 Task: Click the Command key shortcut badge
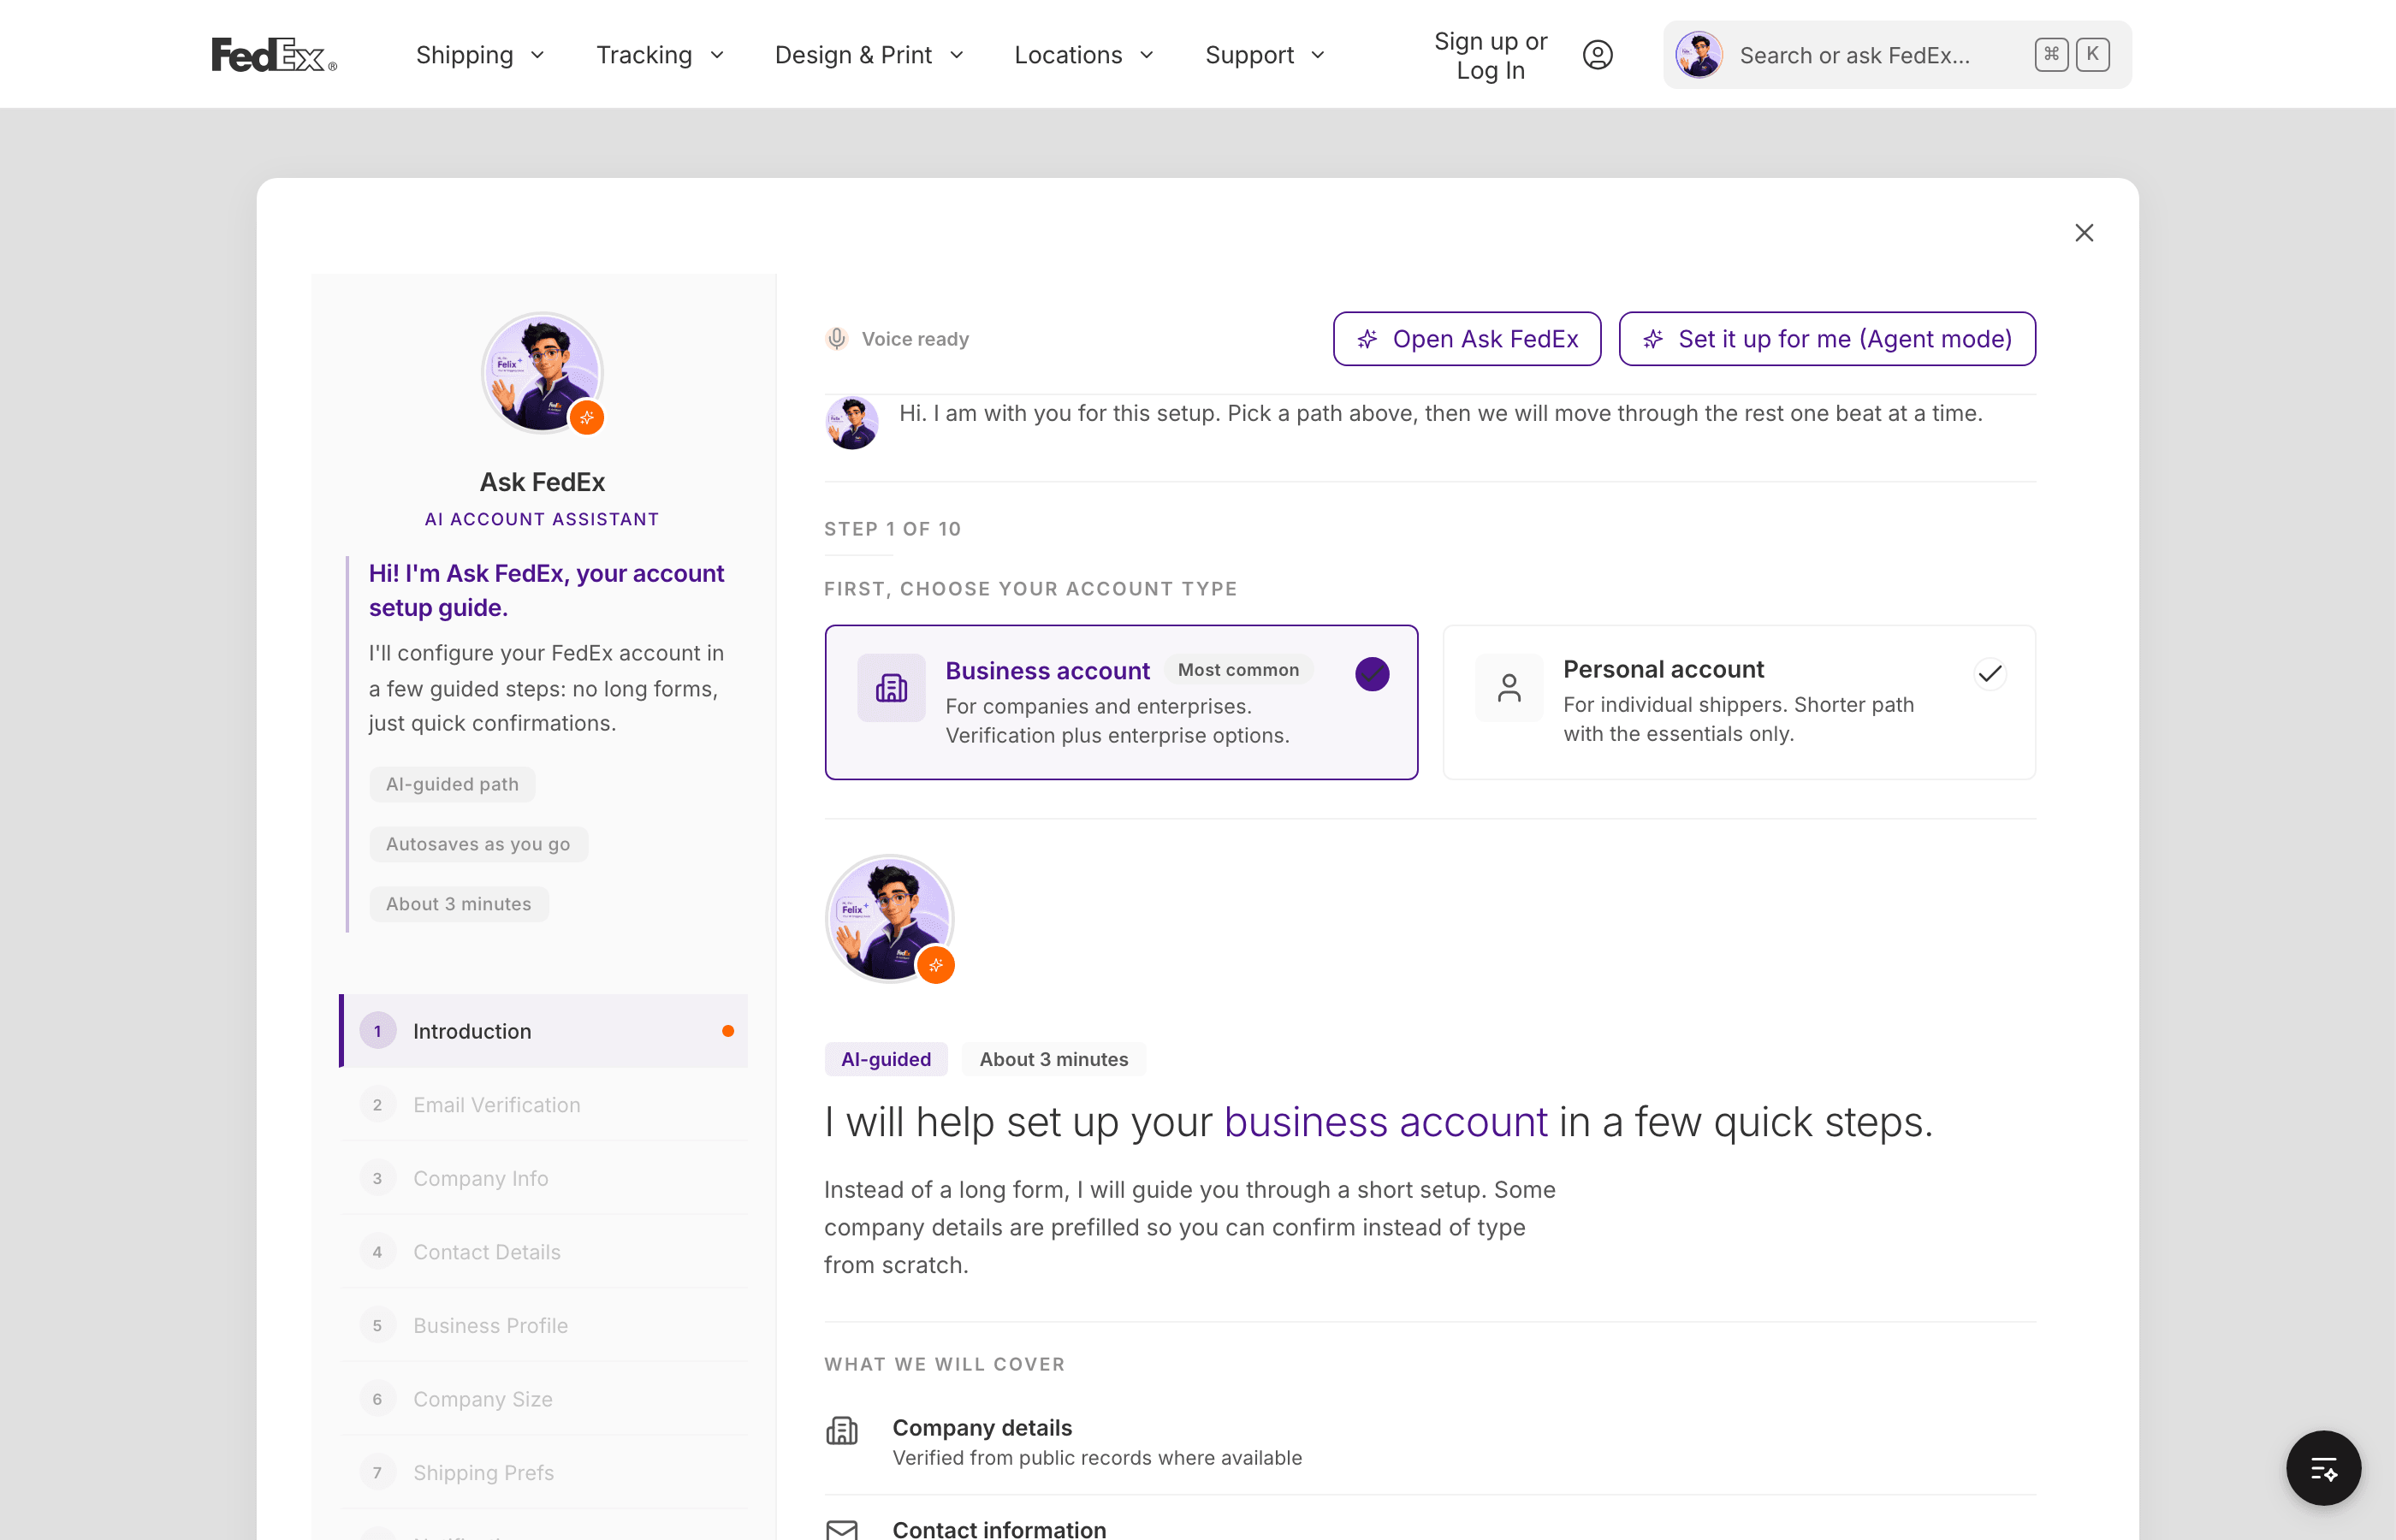[2051, 55]
